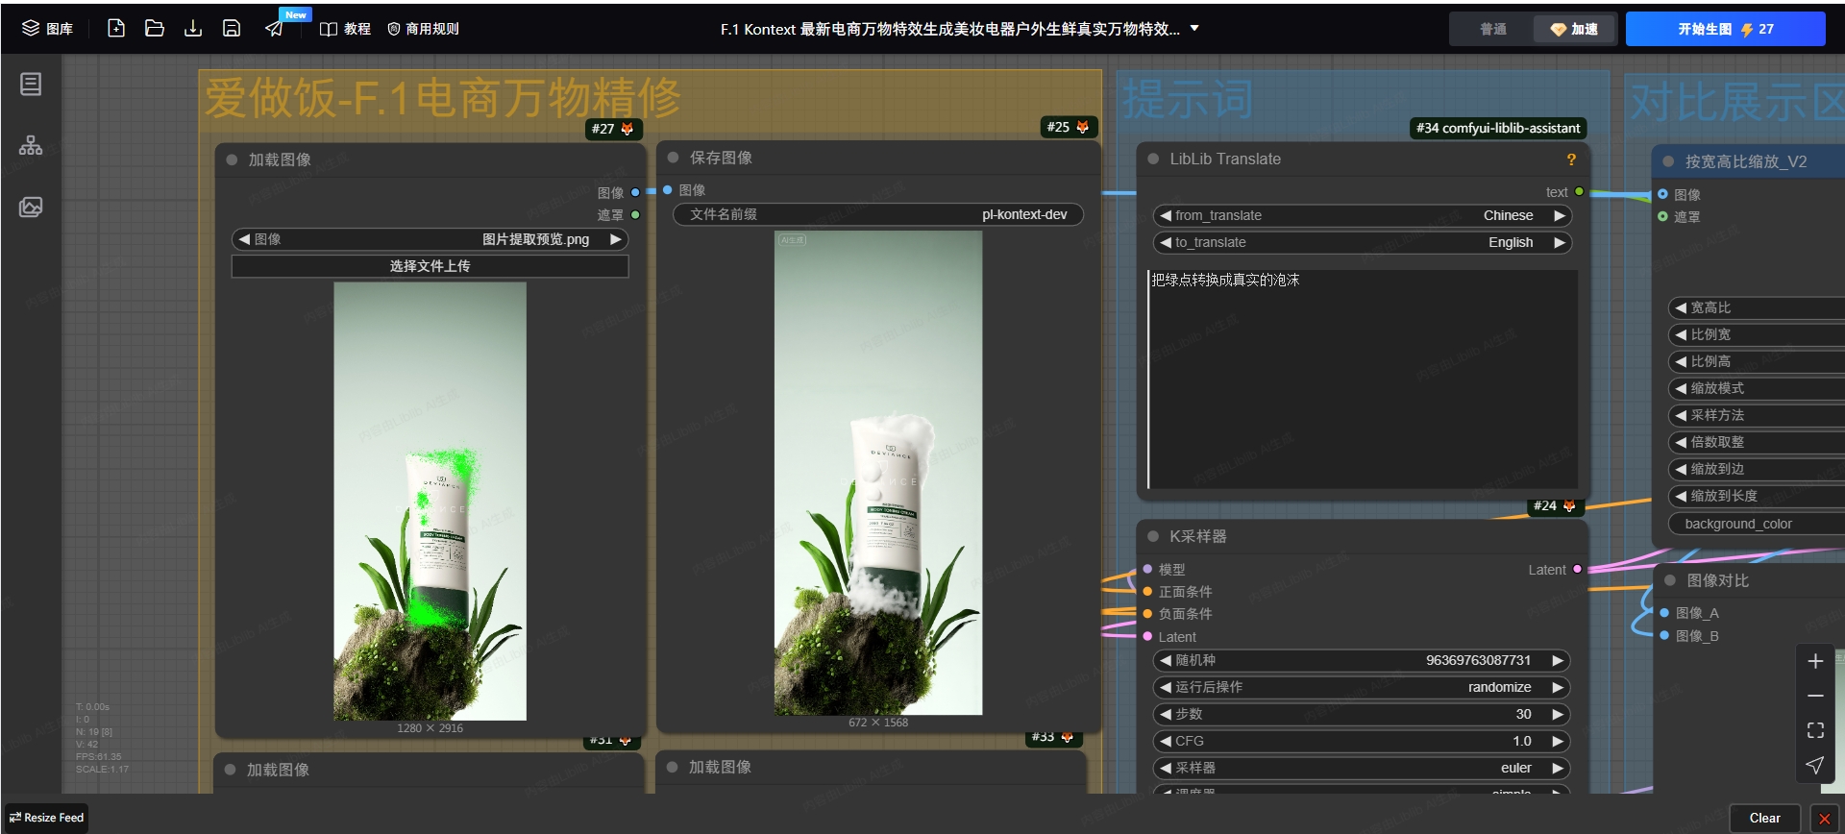Click the 随机种 seed value field
The image size is (1845, 834).
1362,660
